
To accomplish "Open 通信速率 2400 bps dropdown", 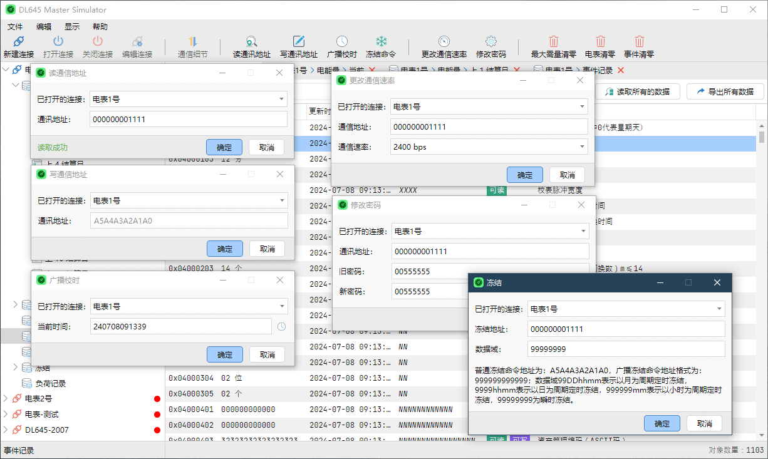I will point(582,147).
